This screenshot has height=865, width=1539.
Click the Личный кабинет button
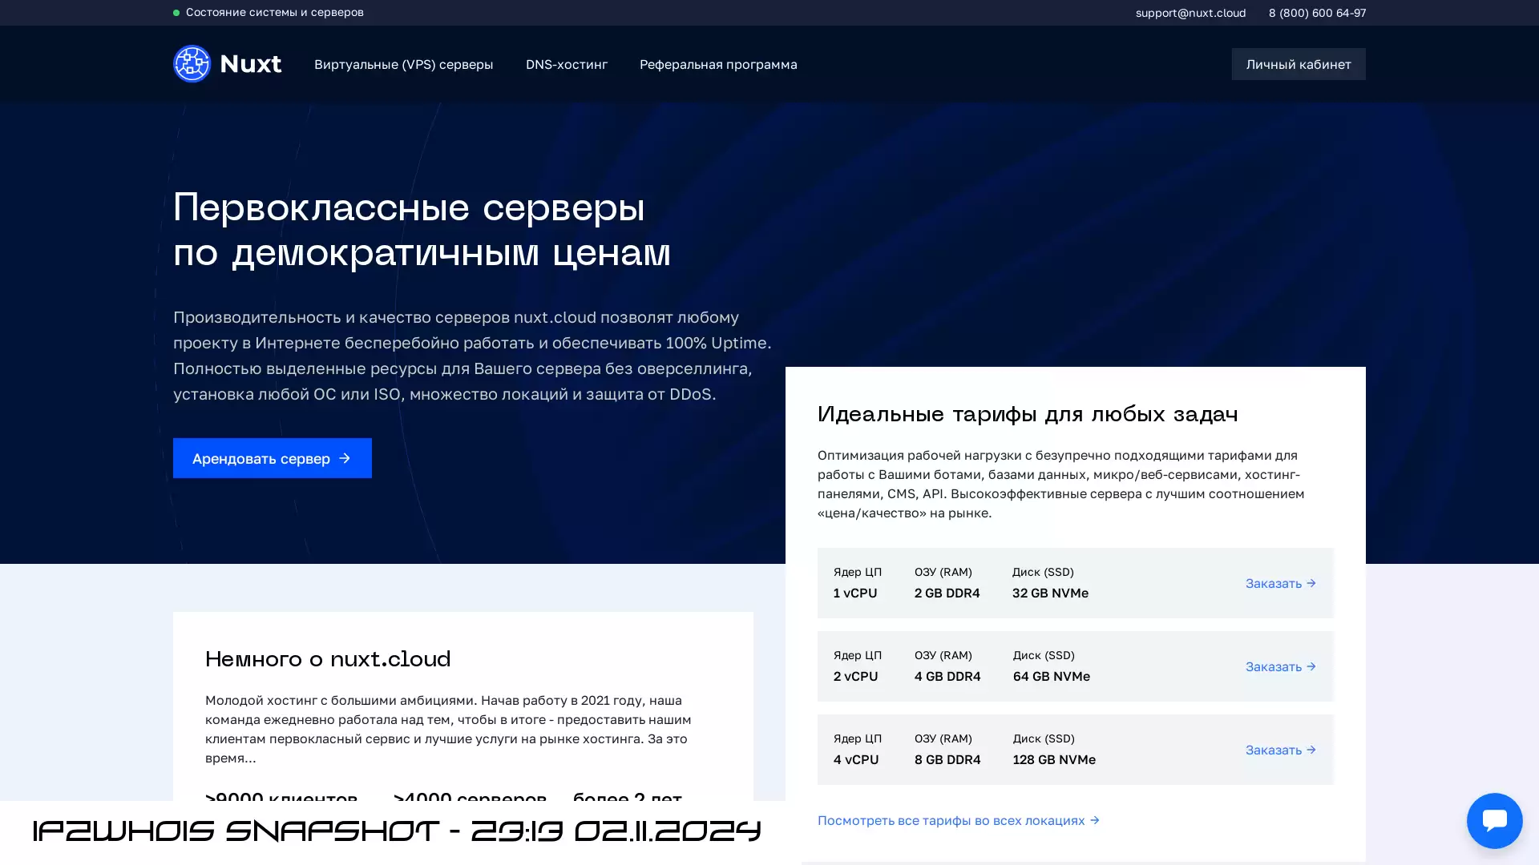point(1299,64)
